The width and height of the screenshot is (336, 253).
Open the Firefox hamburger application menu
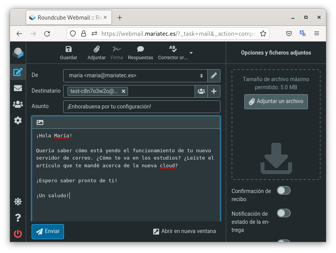pos(317,34)
